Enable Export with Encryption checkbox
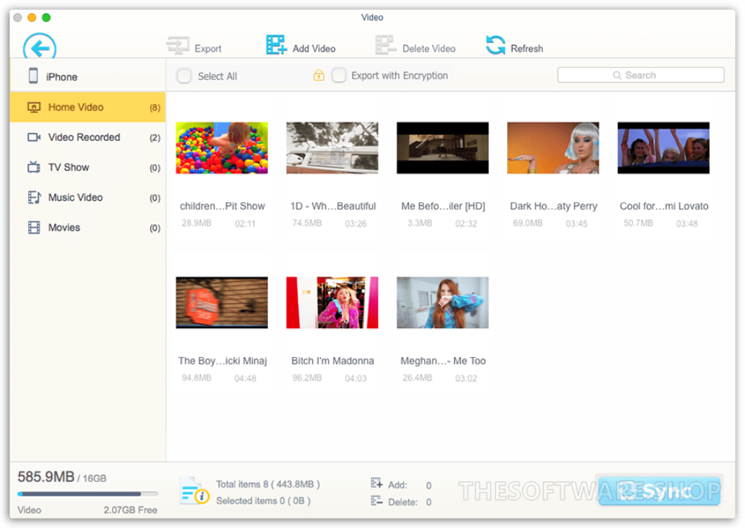Screen dimensions: 745x528 [339, 75]
